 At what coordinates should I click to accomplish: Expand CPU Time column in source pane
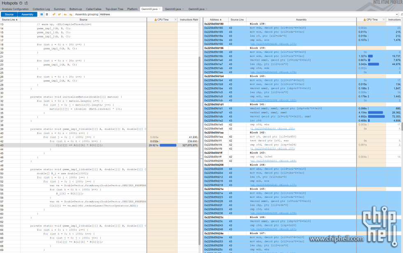(x=176, y=20)
